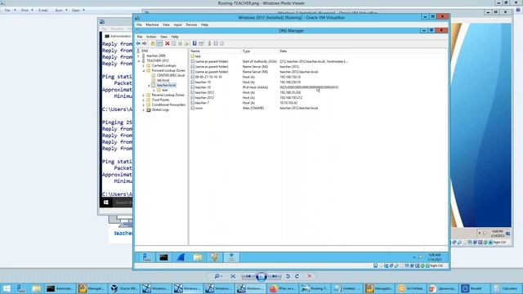Click the blue Help icon in DNS toolbar
Viewport: 523px width, 294px height.
(194, 43)
